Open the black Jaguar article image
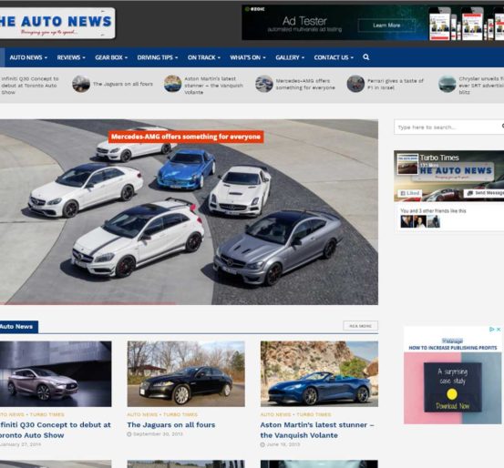Image resolution: width=504 pixels, height=468 pixels. pos(186,374)
